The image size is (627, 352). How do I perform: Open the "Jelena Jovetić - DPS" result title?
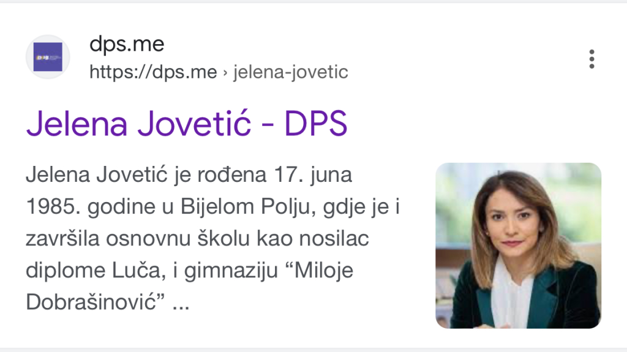187,124
